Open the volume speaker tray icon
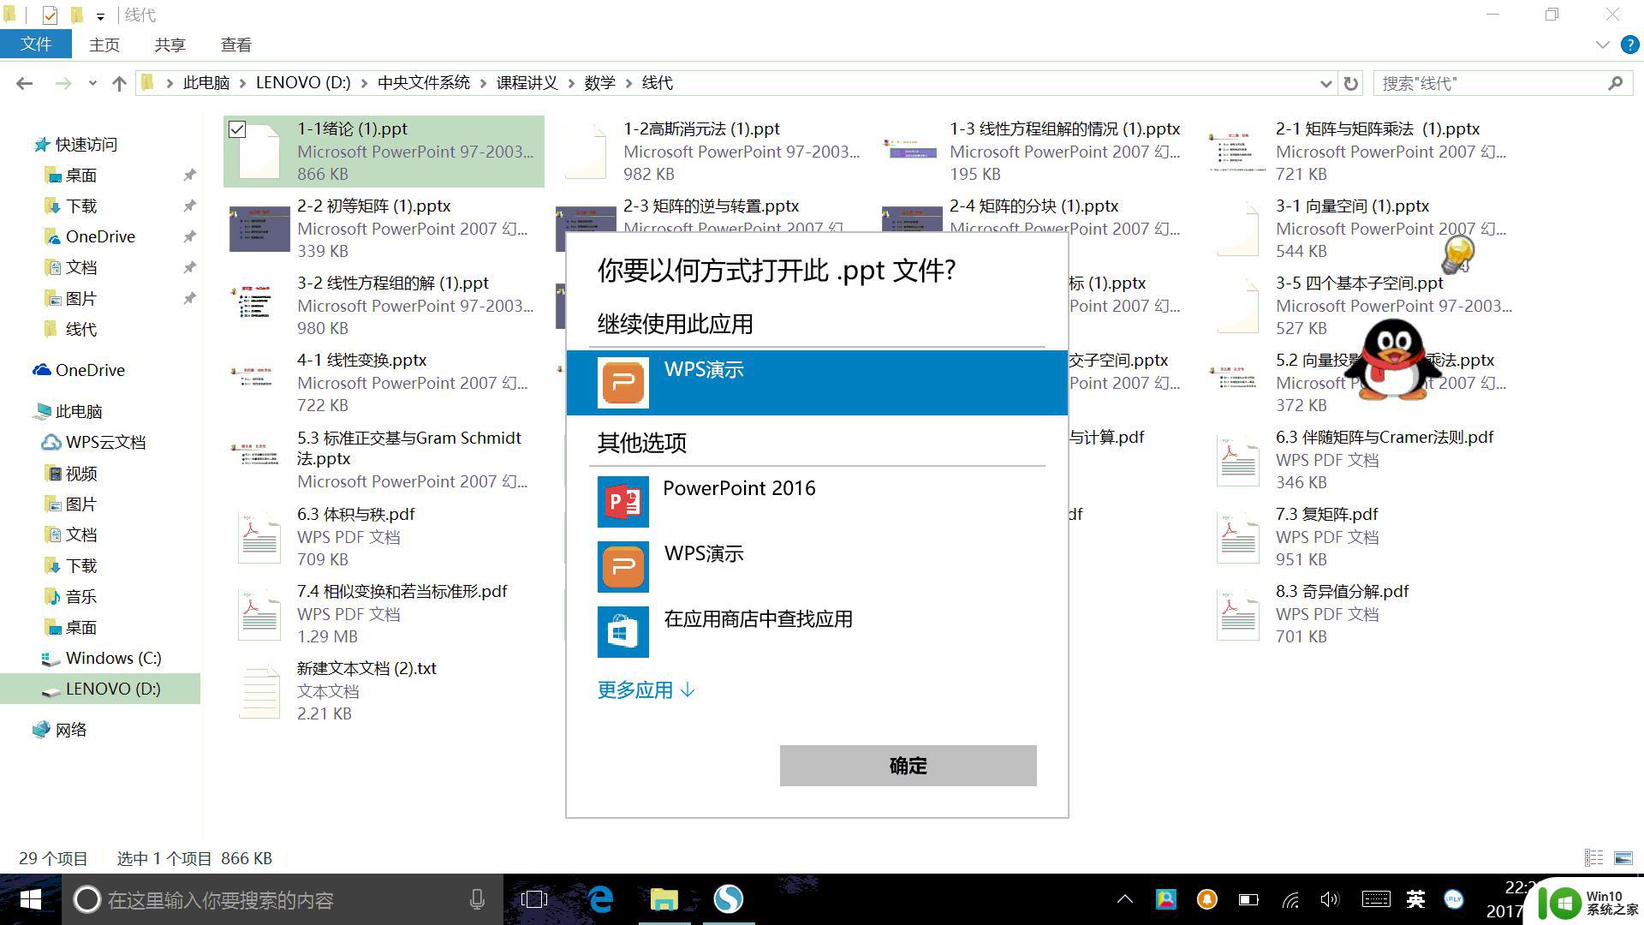The height and width of the screenshot is (925, 1644). tap(1330, 899)
